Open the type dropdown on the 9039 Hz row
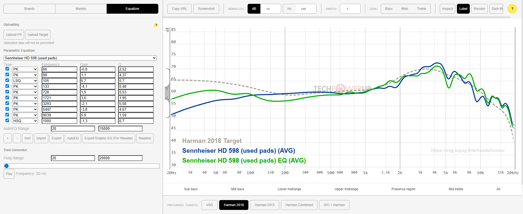The image size is (523, 214). 25,115
